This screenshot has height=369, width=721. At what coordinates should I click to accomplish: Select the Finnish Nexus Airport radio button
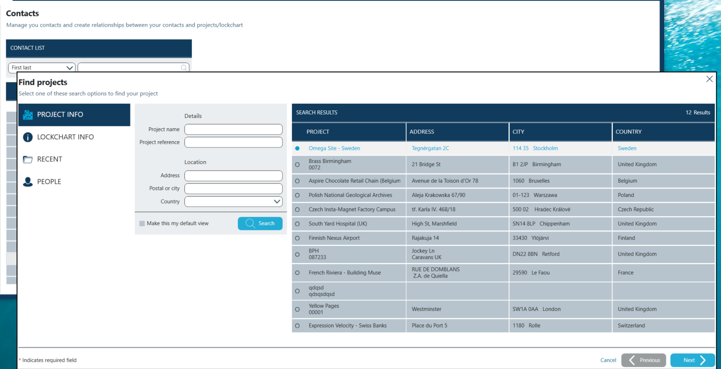click(297, 238)
